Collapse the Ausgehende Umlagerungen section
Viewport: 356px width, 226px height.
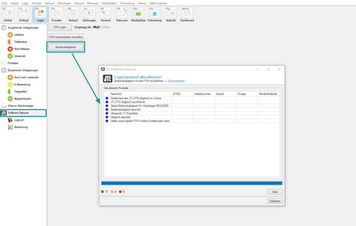coord(23,27)
